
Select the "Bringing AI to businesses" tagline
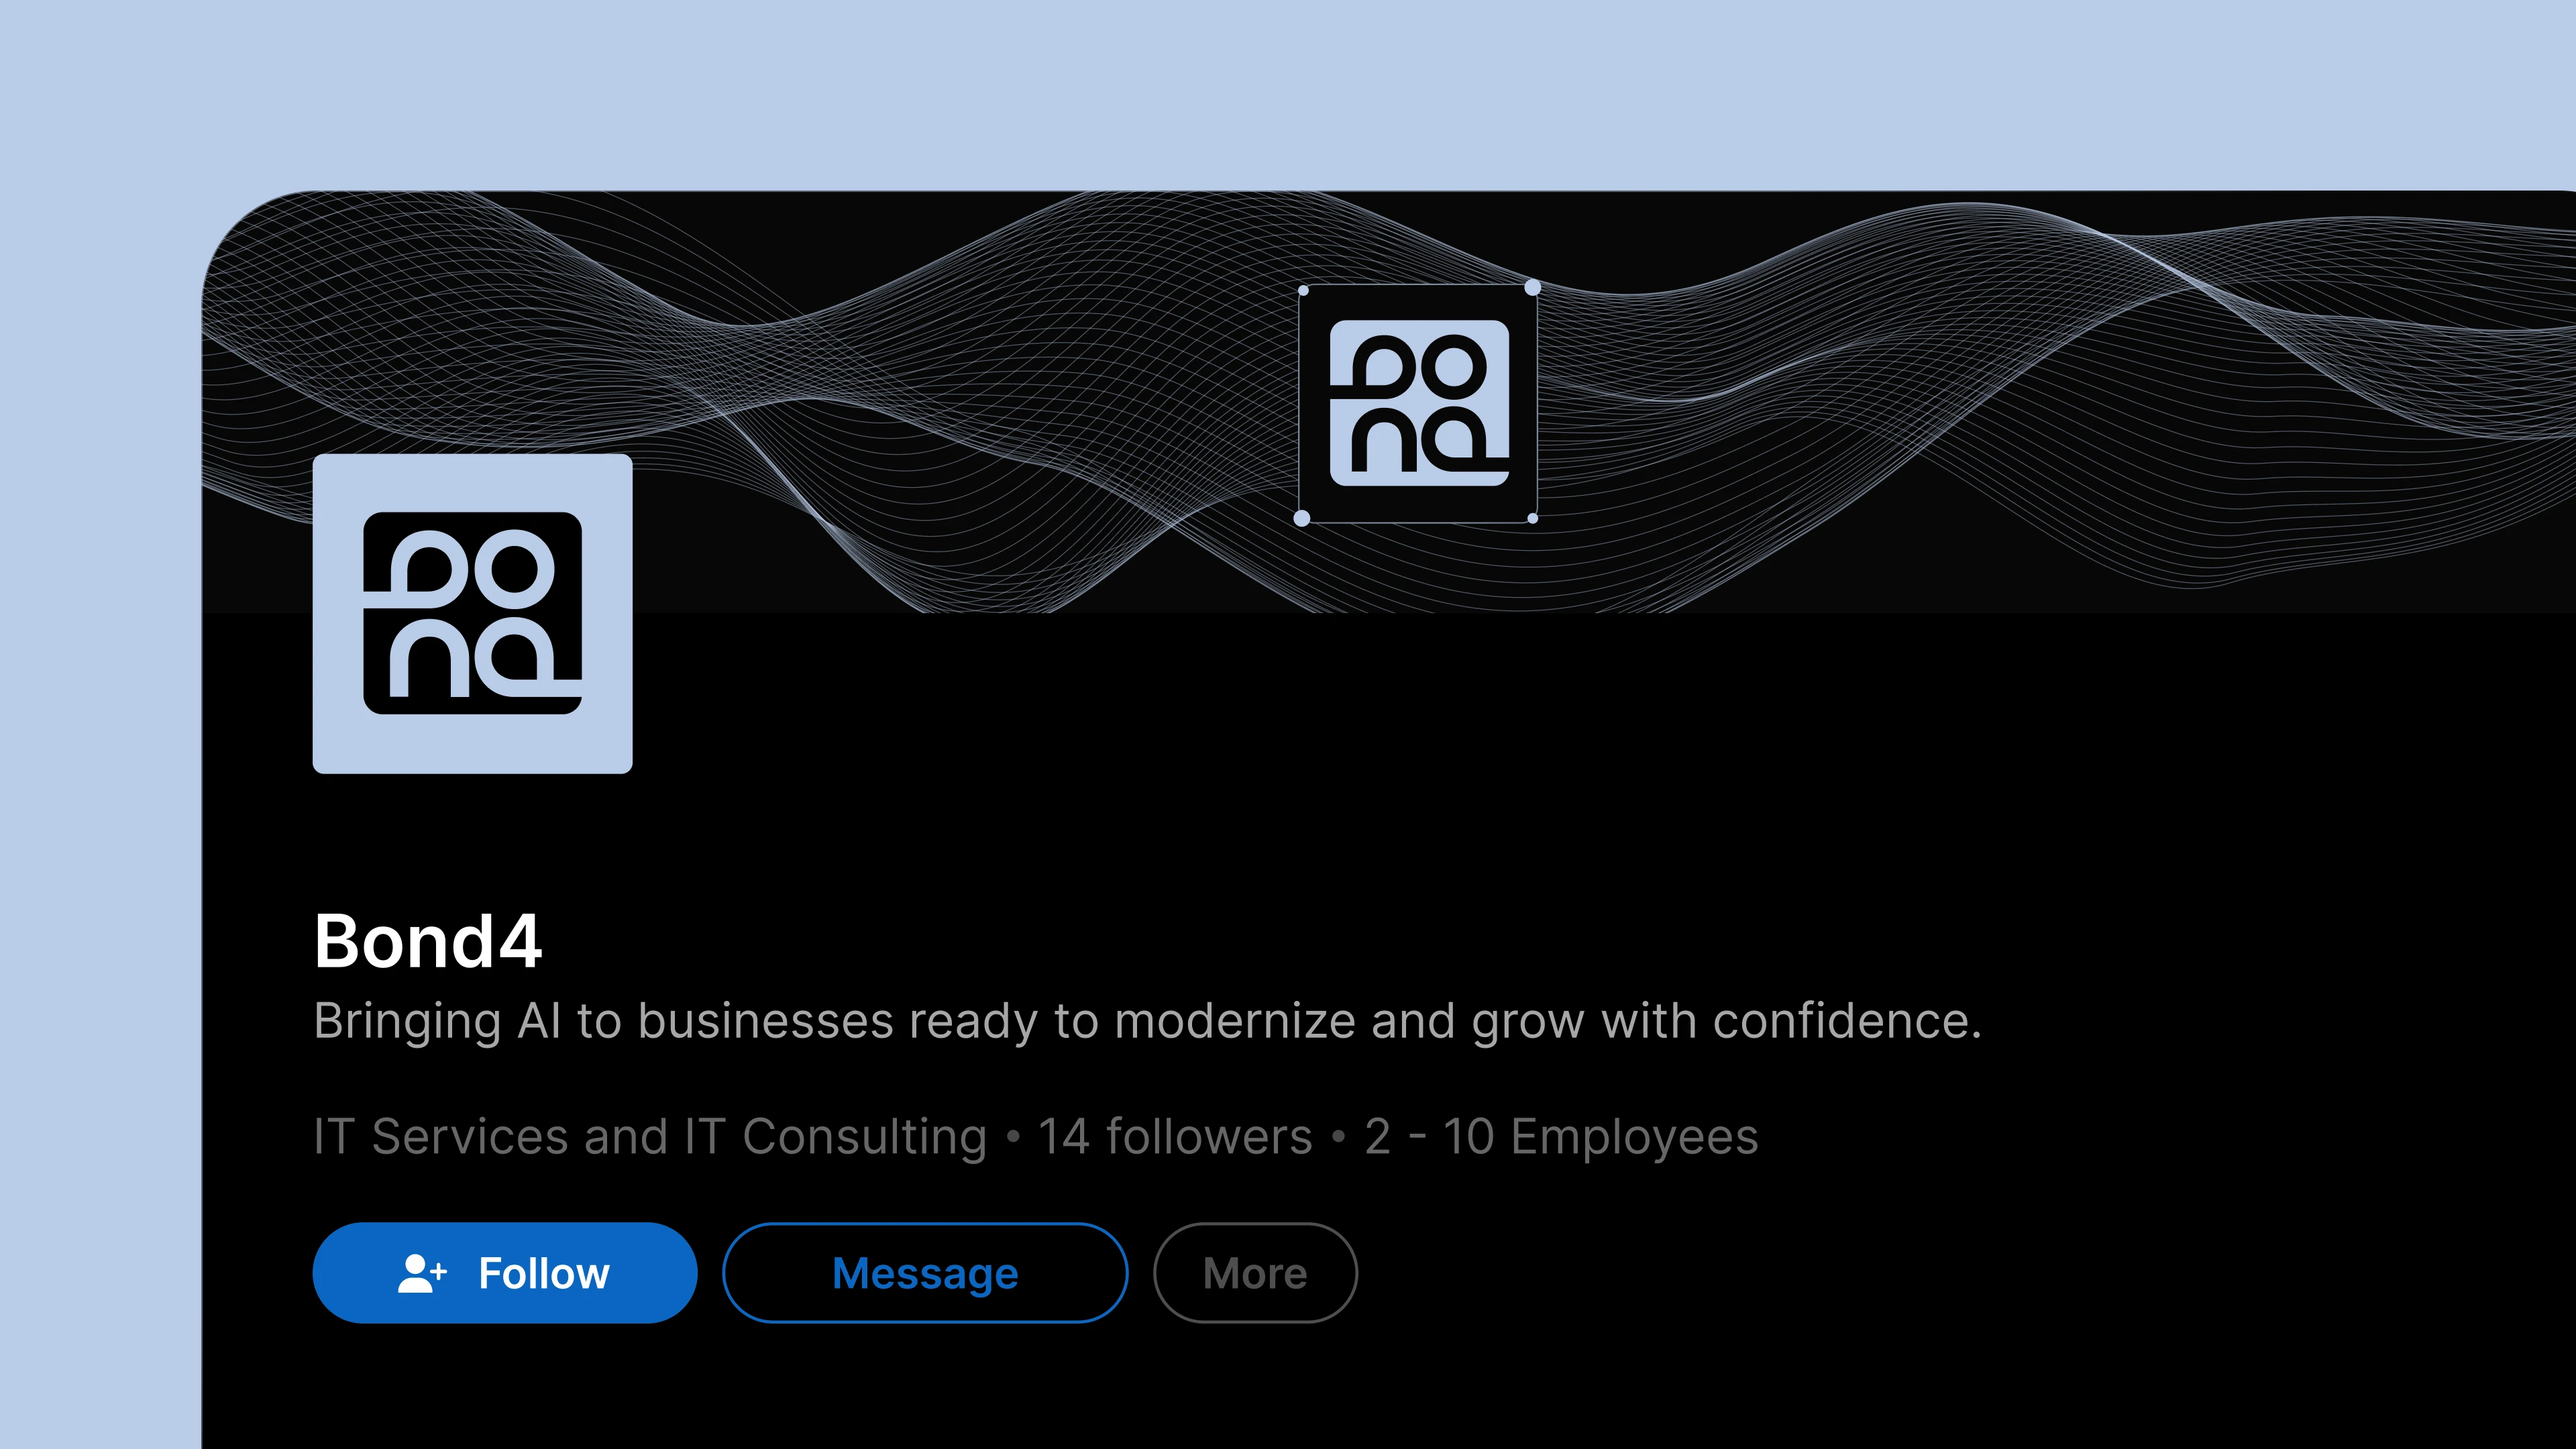[1147, 1021]
